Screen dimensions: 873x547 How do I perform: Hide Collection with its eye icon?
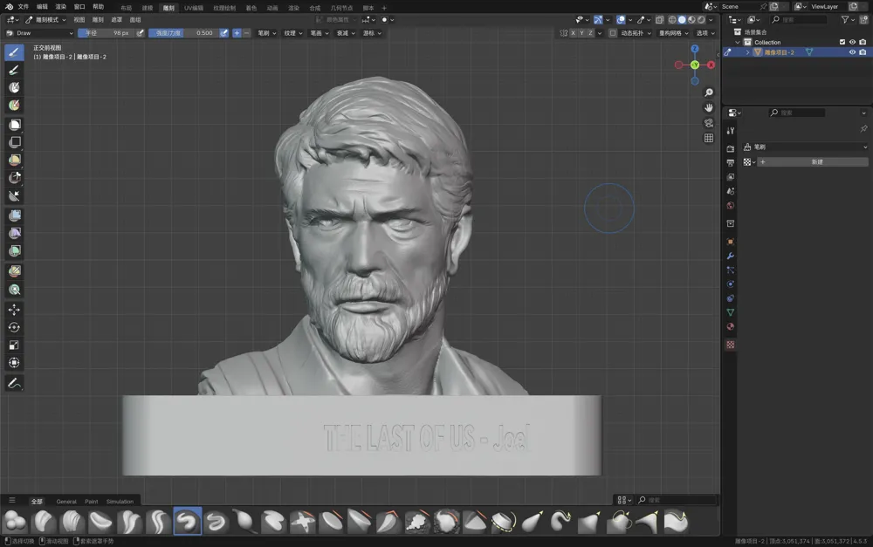852,42
